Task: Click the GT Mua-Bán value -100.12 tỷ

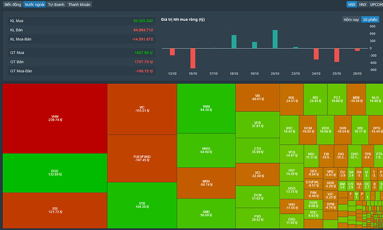Action: (144, 71)
